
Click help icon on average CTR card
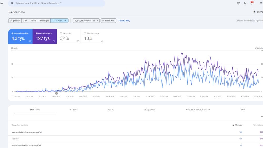78,41
